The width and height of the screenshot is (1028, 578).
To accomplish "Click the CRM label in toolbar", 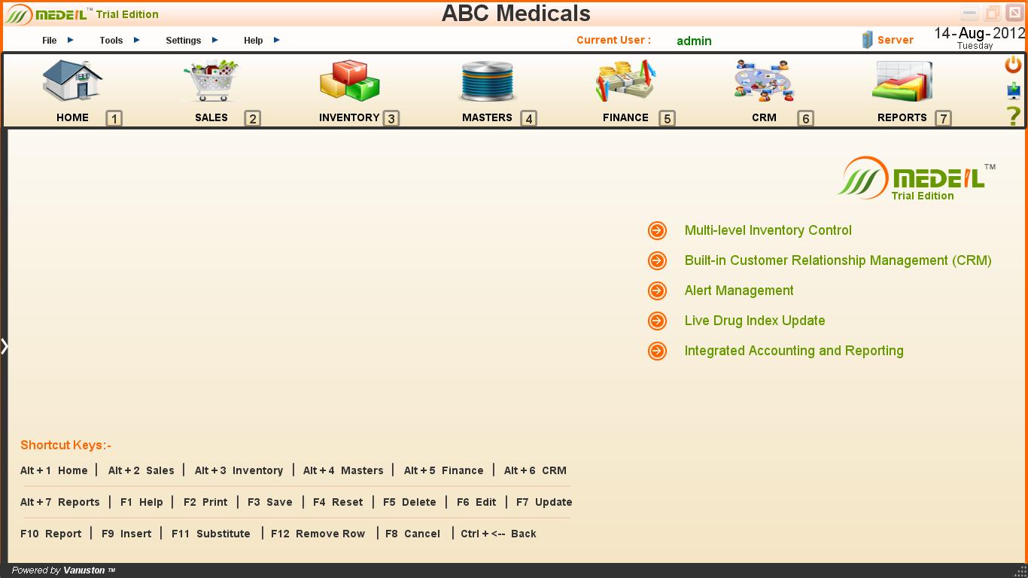I will tap(764, 117).
